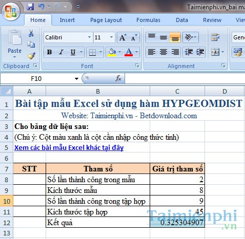
Task: Cut selection with scissors icon
Action: [31, 33]
